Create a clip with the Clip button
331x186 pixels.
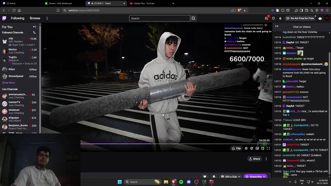[236, 148]
